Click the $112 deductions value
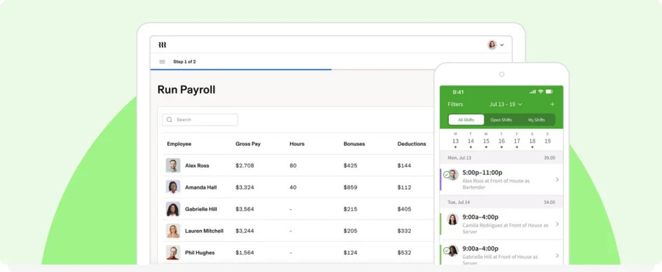Screen dimensions: 662x272 [404, 187]
